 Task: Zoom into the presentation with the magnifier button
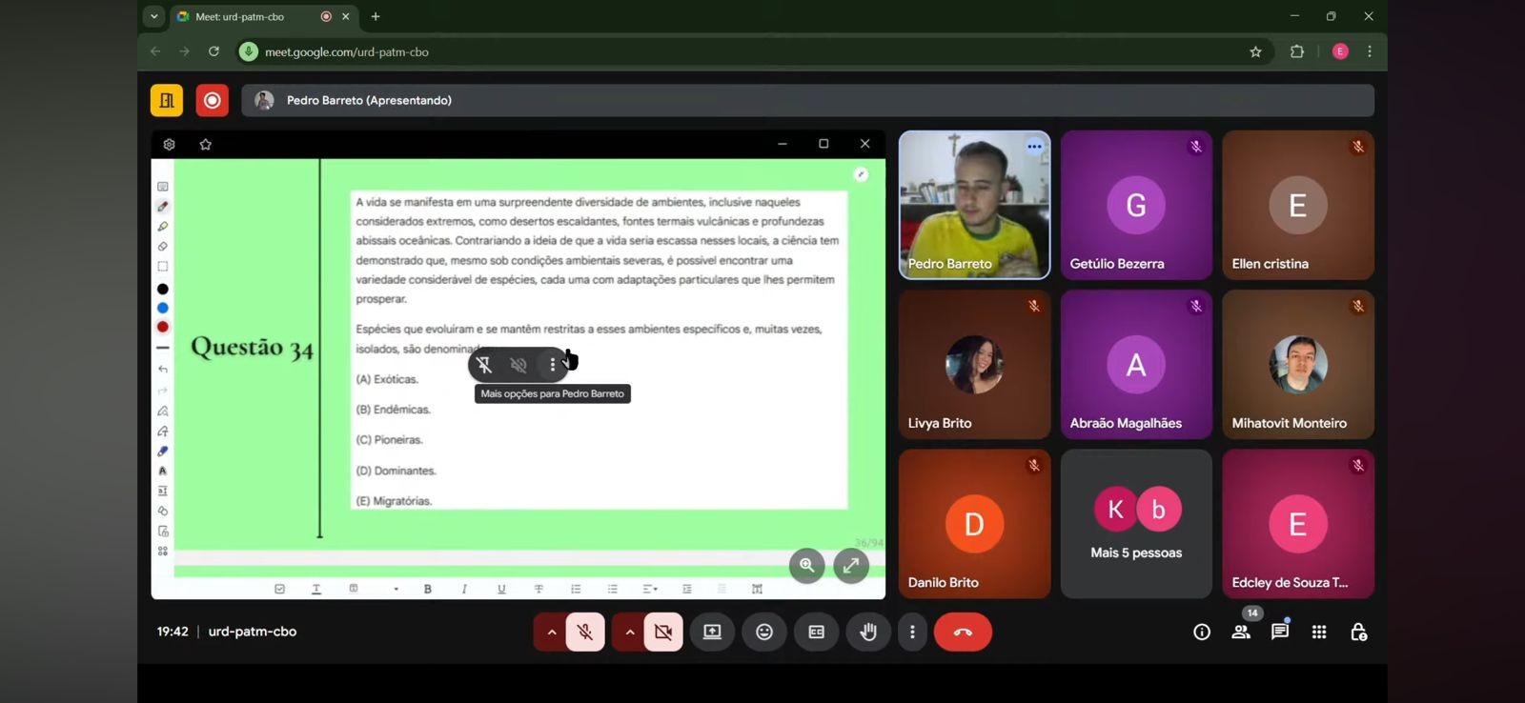(806, 565)
